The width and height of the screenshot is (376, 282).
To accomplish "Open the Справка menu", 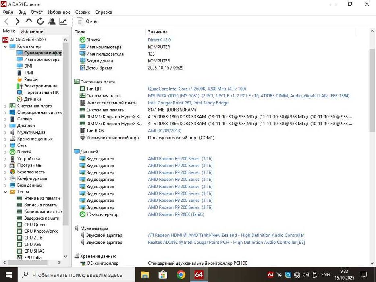I will (x=103, y=12).
